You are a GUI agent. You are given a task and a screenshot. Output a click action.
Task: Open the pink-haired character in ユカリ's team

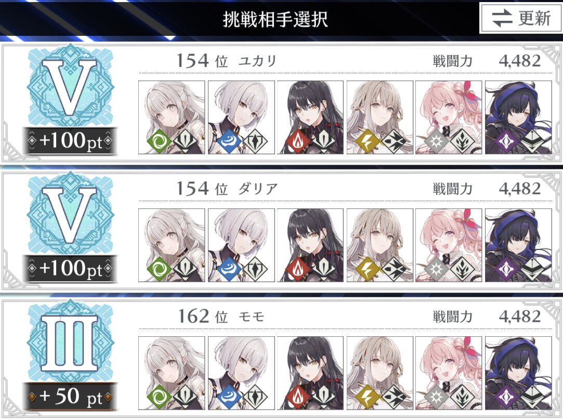pyautogui.click(x=449, y=117)
